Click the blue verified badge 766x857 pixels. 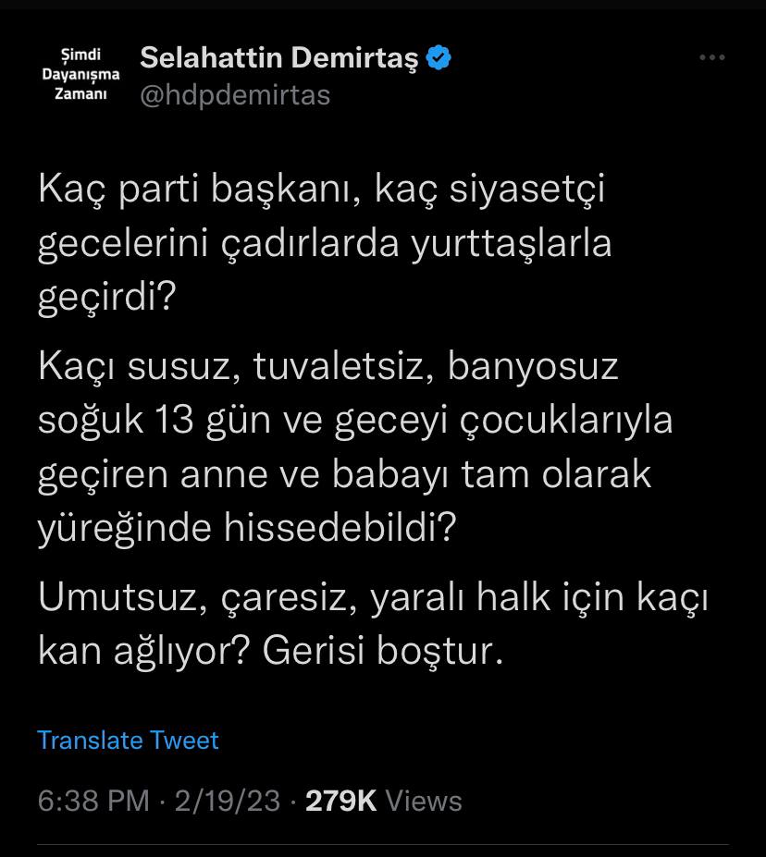438,59
